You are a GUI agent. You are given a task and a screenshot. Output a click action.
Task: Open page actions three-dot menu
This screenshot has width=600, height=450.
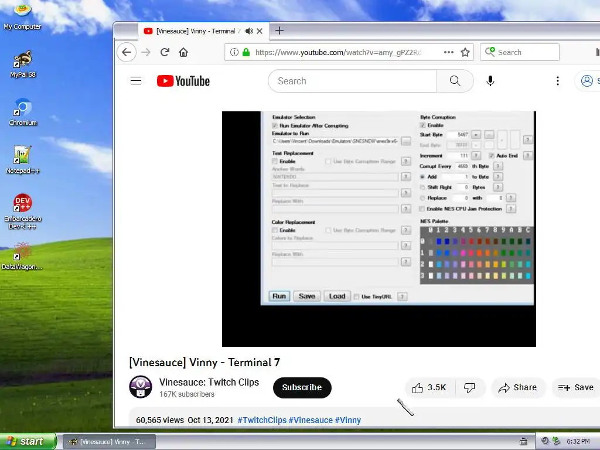[448, 52]
